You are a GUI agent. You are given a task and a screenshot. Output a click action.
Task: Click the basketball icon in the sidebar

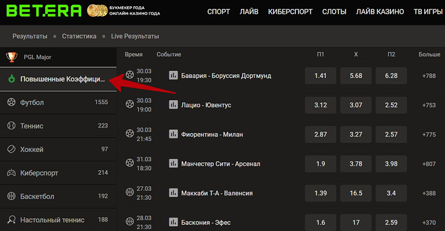click(x=11, y=196)
